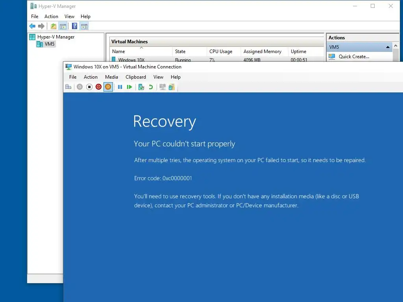Open Help menu in Virtual Machine Connection

click(x=176, y=77)
